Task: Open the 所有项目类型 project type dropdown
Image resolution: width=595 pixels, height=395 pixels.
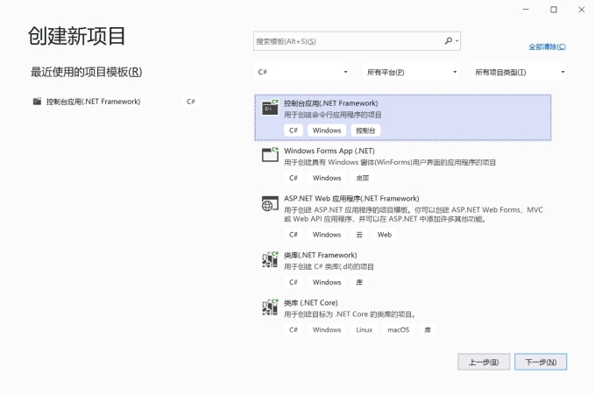Action: 519,72
